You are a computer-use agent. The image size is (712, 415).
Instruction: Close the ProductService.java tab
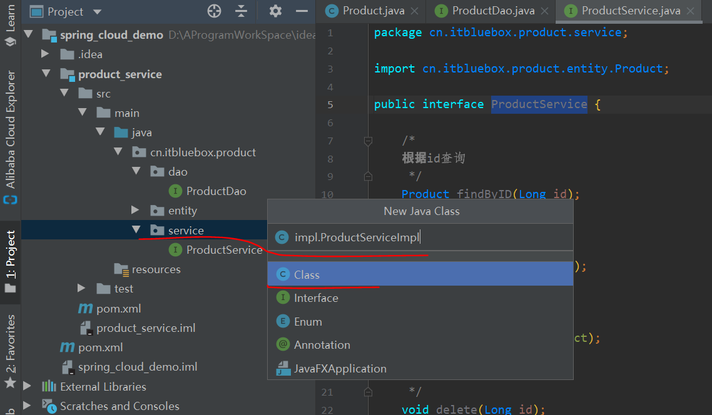[690, 11]
